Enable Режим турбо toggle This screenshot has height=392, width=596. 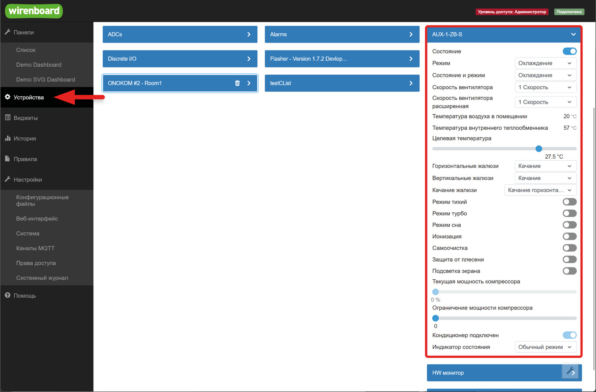[569, 213]
